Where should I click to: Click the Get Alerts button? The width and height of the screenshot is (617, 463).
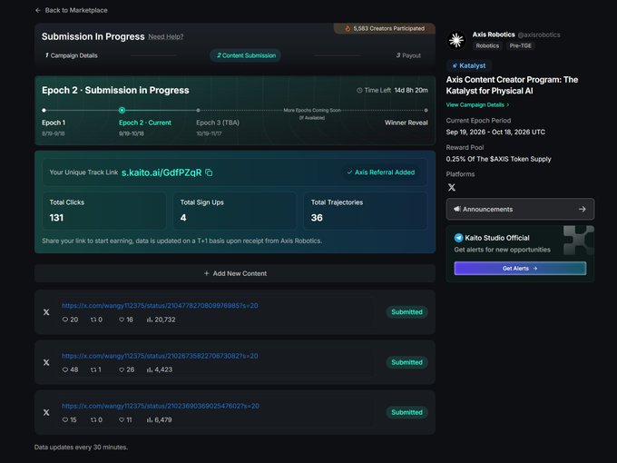pos(520,269)
